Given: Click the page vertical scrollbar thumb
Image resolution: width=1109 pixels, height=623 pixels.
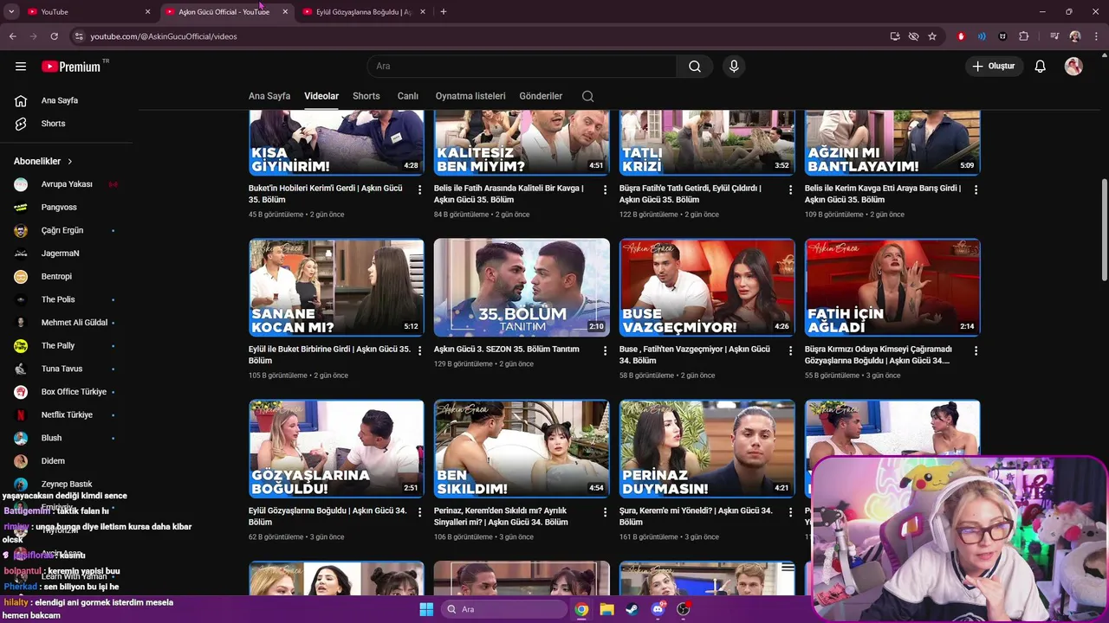Looking at the screenshot, I should (x=1104, y=229).
